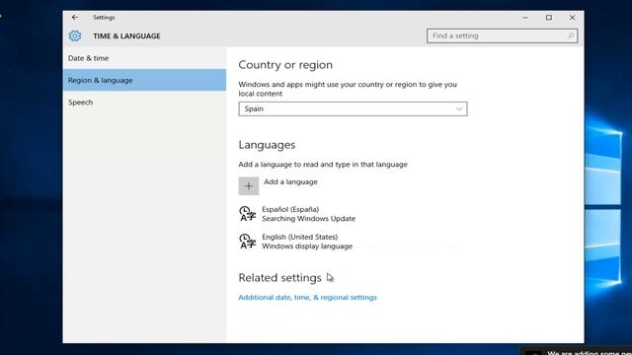Select Español (España) language entry

(297, 214)
